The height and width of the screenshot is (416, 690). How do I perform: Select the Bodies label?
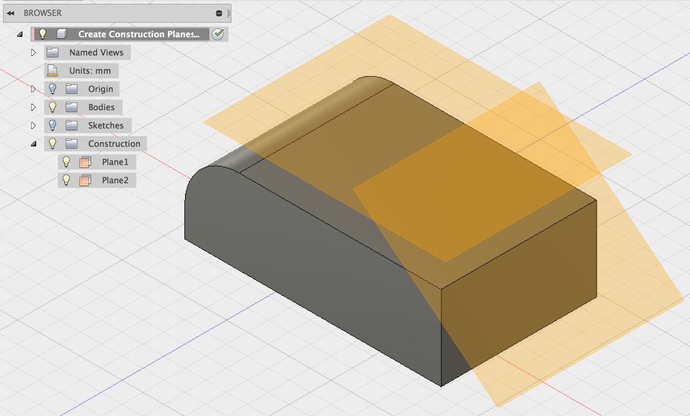point(101,107)
